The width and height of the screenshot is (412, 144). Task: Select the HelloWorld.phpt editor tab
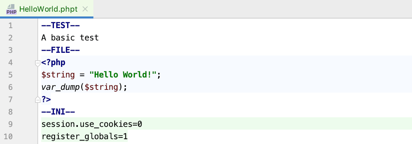48,9
